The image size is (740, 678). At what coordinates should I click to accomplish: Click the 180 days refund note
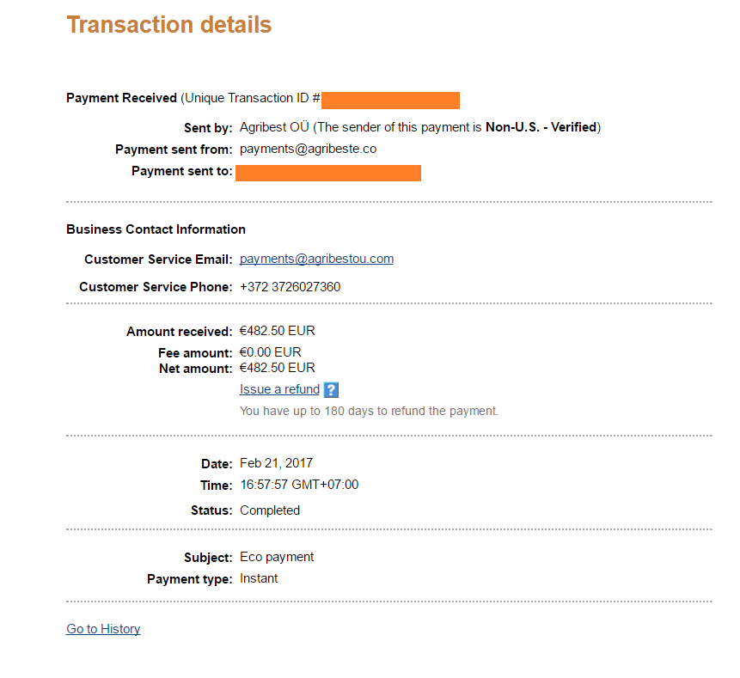pyautogui.click(x=369, y=411)
